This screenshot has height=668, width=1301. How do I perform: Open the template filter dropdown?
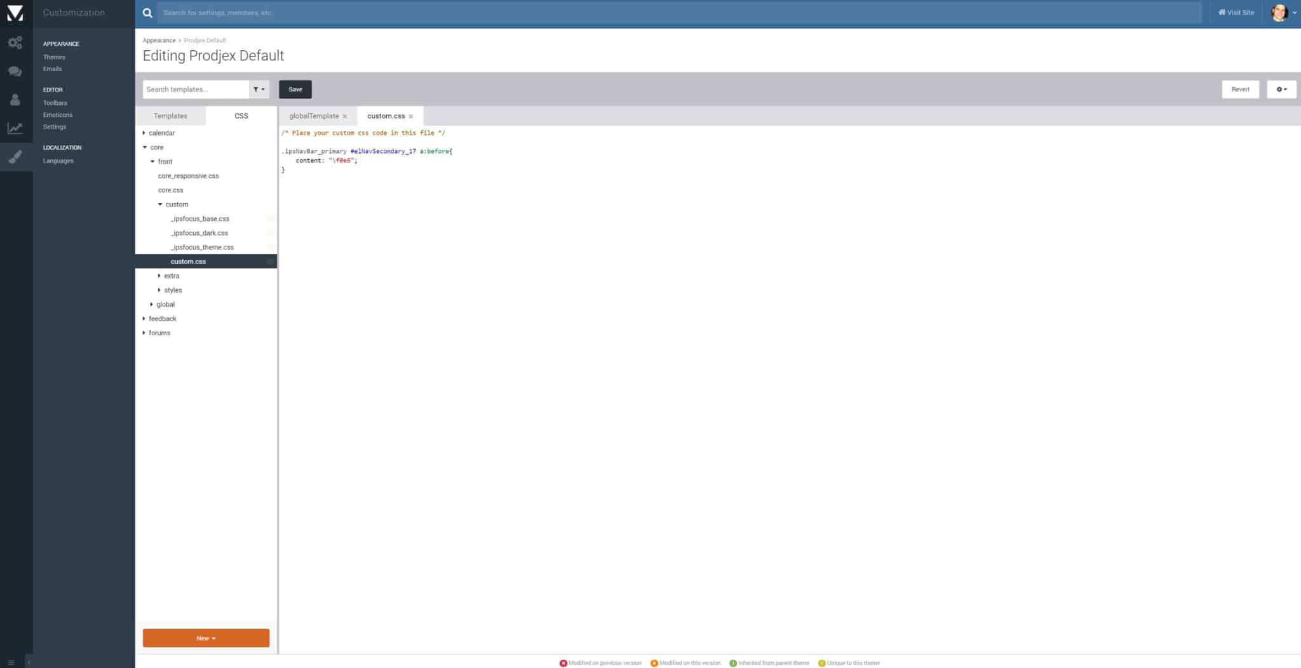tap(259, 90)
